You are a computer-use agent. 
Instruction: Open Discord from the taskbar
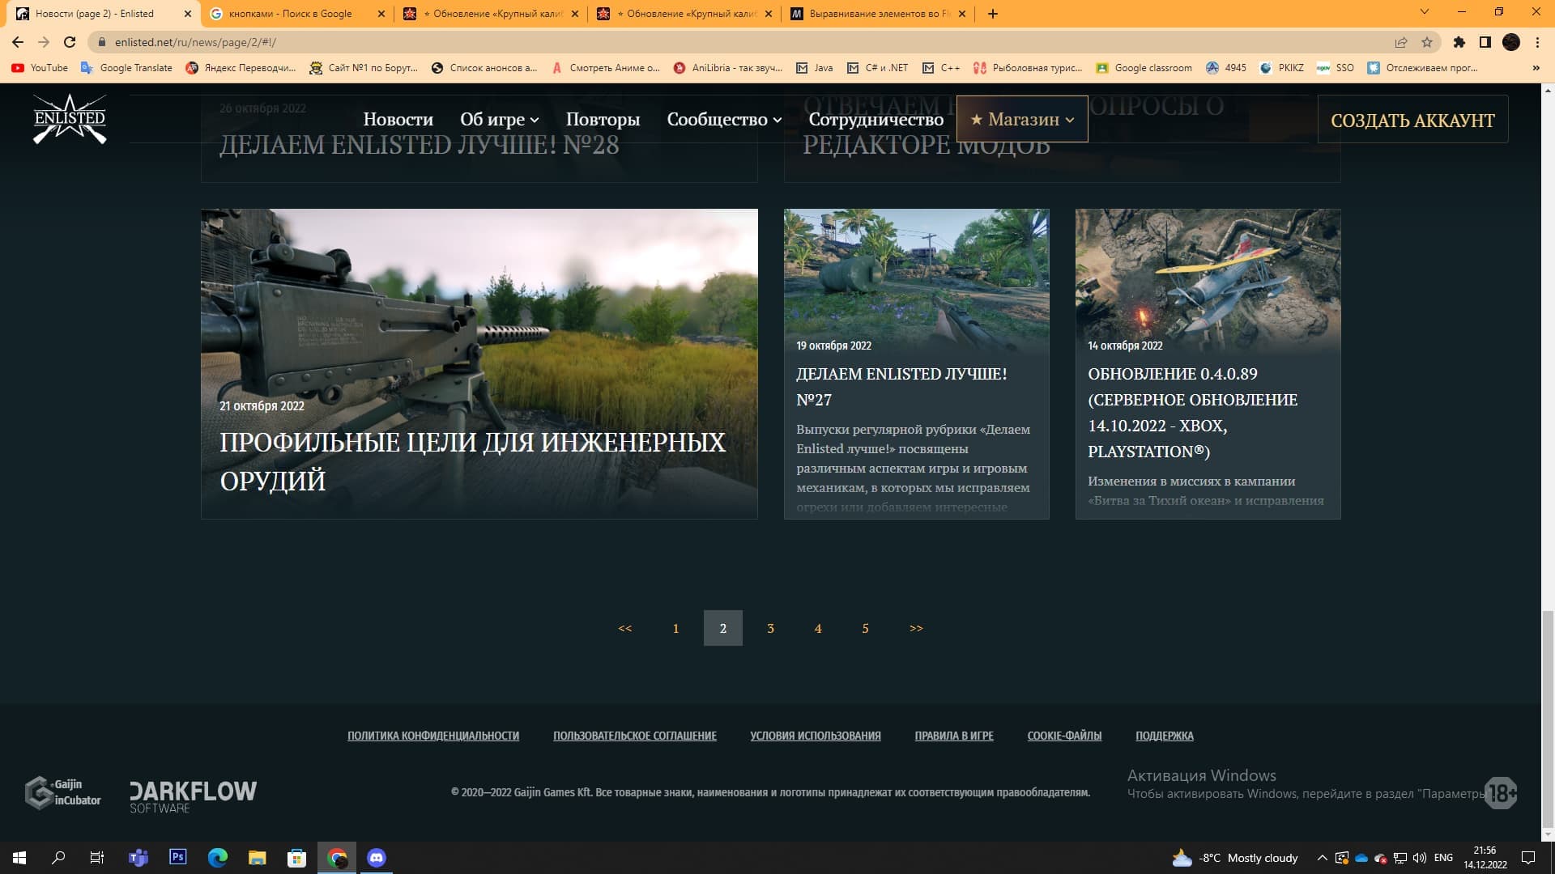377,858
